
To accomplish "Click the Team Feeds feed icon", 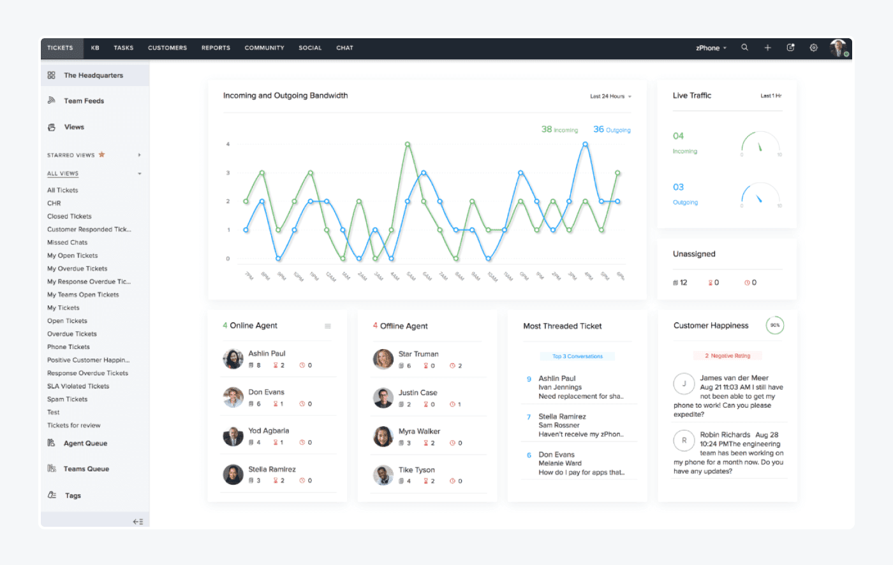I will coord(51,101).
